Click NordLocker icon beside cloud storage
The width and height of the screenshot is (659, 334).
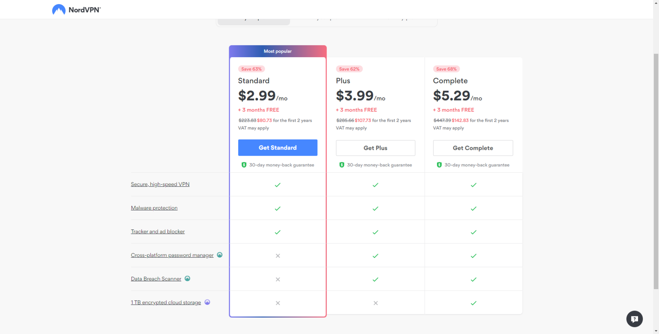[x=207, y=302]
